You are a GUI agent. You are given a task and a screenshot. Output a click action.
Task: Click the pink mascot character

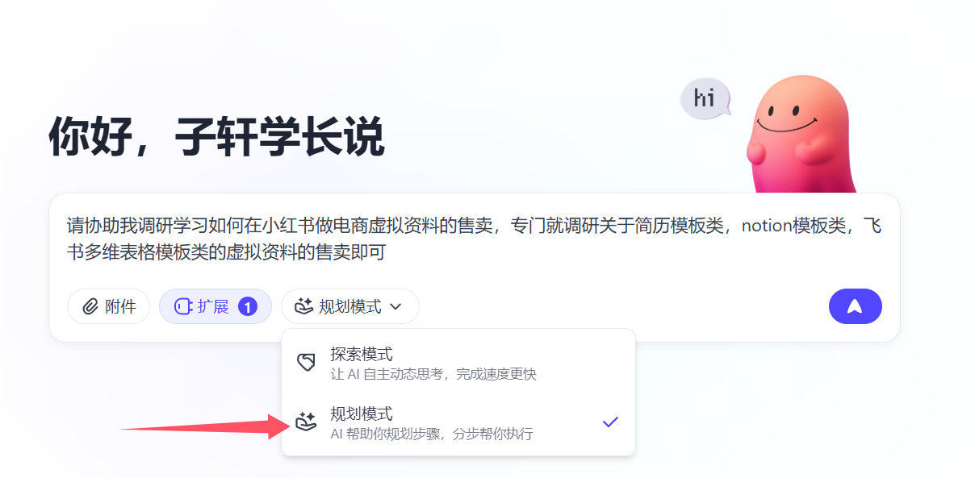pyautogui.click(x=797, y=133)
